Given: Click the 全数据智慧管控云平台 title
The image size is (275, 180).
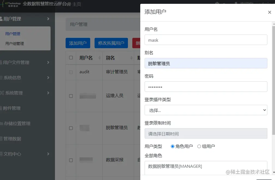Looking at the screenshot, I should (x=45, y=4).
